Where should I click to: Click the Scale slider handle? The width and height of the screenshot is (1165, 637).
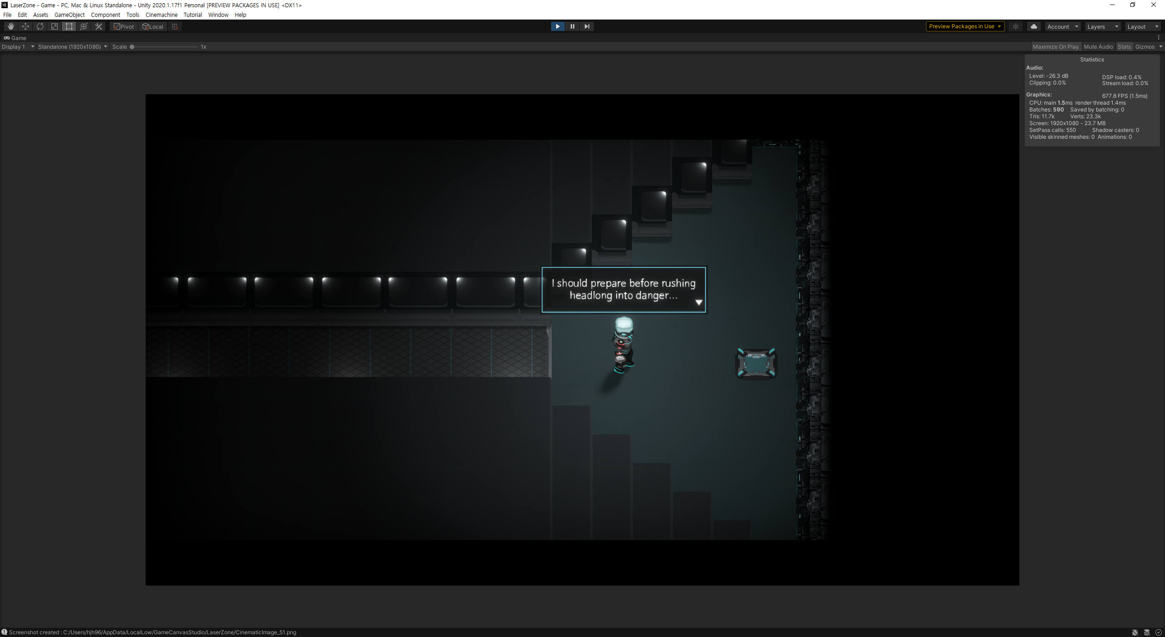point(132,47)
